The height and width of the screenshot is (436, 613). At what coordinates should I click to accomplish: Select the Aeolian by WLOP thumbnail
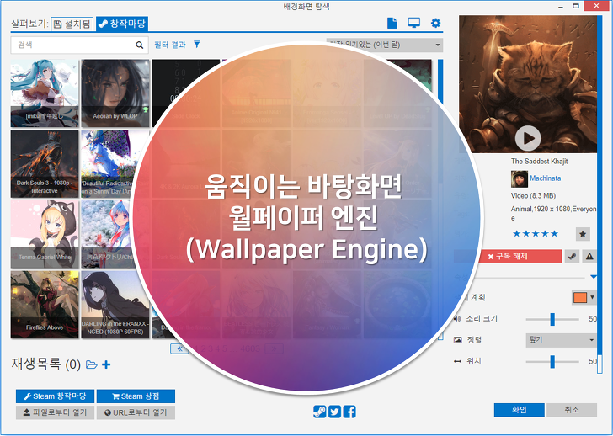point(115,93)
